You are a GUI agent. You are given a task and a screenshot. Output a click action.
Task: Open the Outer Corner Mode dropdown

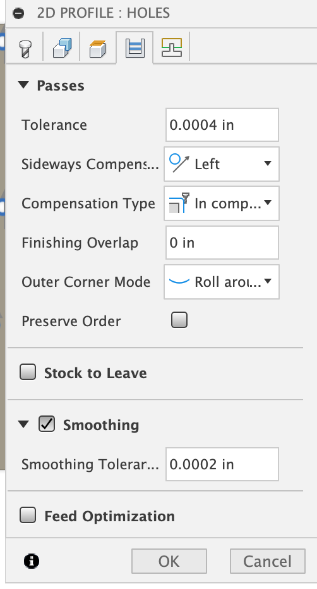222,282
